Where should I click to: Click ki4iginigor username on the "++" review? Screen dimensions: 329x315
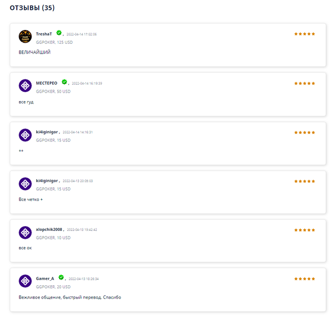click(47, 132)
